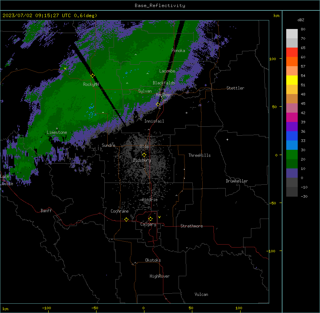Click the Airdrie city label
This screenshot has width=320, height=313.
[150, 200]
